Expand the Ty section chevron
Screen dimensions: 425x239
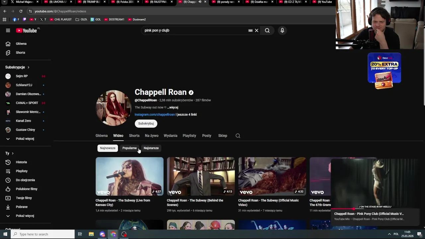13,153
